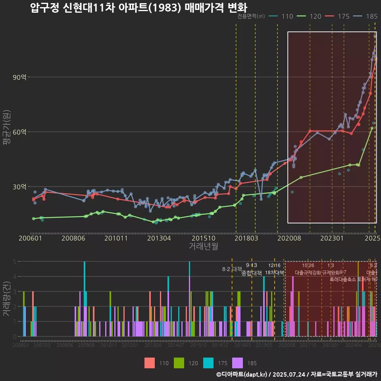Click '201803' on the price chart x-axis

pyautogui.click(x=246, y=238)
